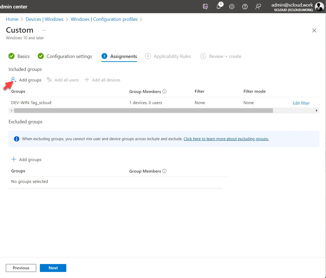Screen dimensions: 326x278
Task: Show Group Members info icon in Excluded groups
Action: click(x=164, y=171)
